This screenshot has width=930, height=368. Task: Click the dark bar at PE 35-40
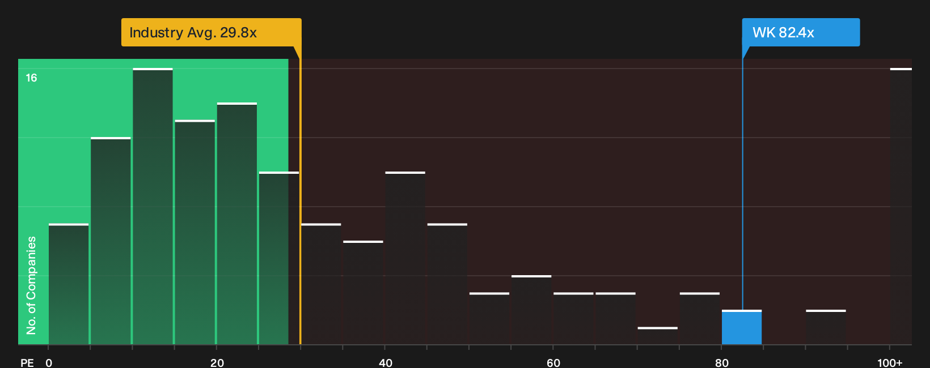pyautogui.click(x=363, y=292)
